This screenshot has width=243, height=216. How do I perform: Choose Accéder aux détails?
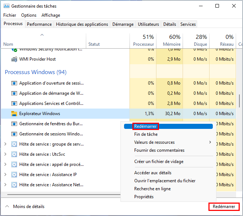coord(168,173)
